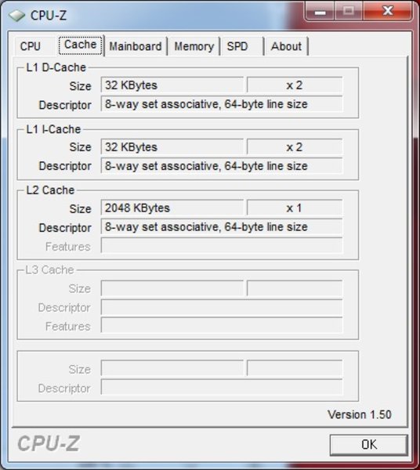Open the Mainboard tab

point(136,46)
